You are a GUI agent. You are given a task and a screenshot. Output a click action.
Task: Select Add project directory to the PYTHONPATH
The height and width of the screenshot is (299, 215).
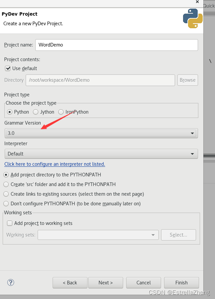pos(6,175)
